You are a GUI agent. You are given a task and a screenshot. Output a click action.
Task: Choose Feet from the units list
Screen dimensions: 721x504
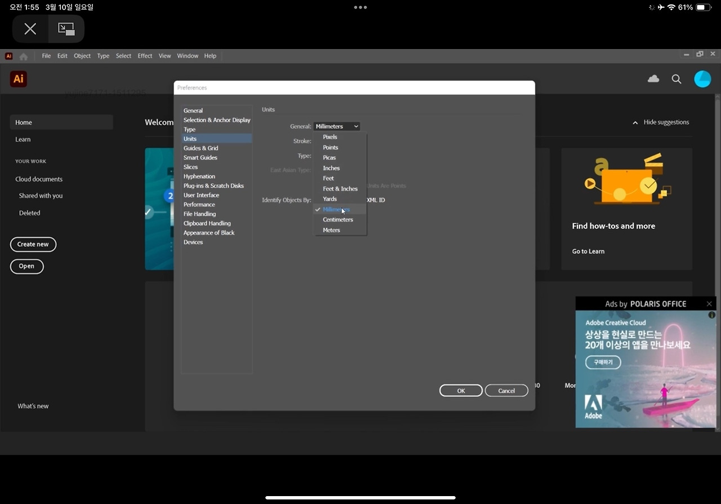click(340, 178)
